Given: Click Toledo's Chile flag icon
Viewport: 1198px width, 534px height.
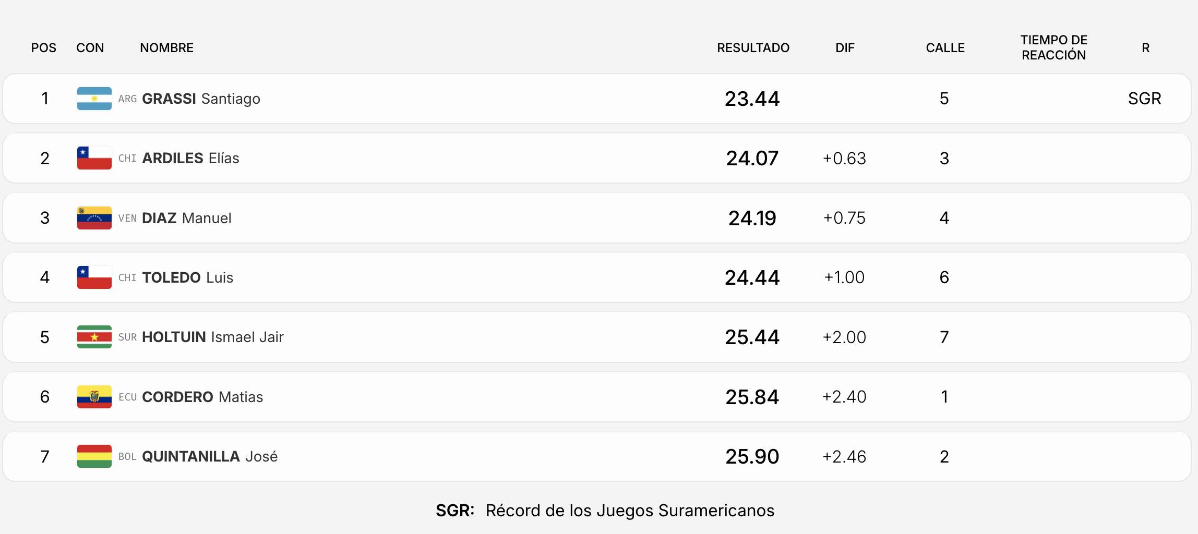Looking at the screenshot, I should pyautogui.click(x=94, y=277).
